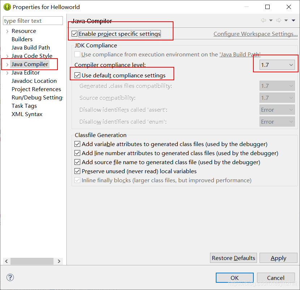Open the help question mark icon
Screen dimensions: 300x290
10,278
